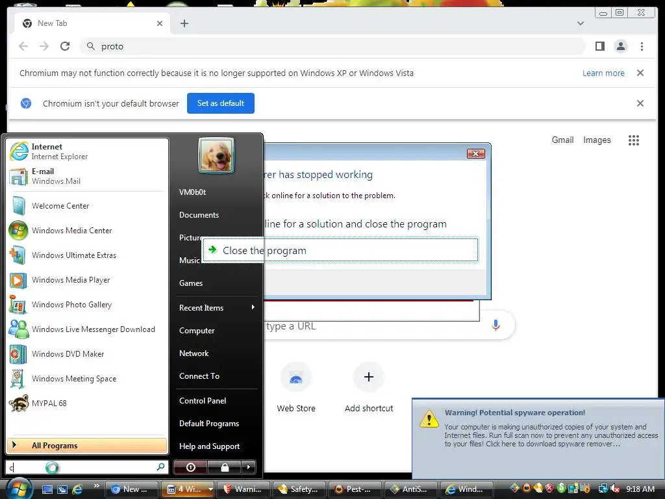Select the New Tab tab
Screen dimensions: 665x499
pyautogui.click(x=92, y=23)
